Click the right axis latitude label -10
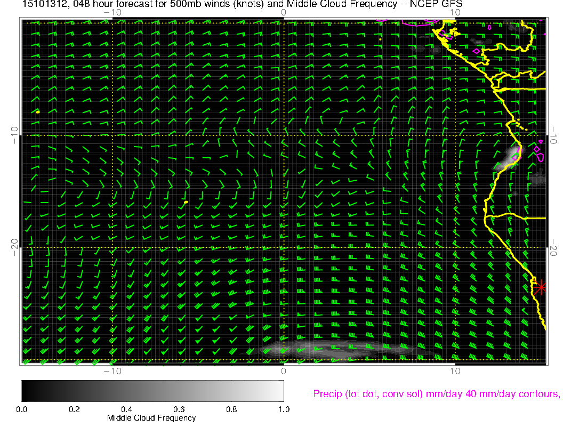The image size is (563, 435). 553,135
